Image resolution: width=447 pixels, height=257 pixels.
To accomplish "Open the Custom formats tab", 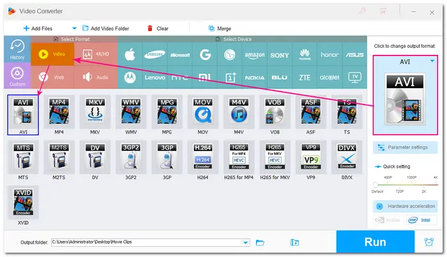I will (x=17, y=76).
